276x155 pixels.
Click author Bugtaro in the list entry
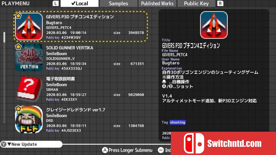click(54, 23)
